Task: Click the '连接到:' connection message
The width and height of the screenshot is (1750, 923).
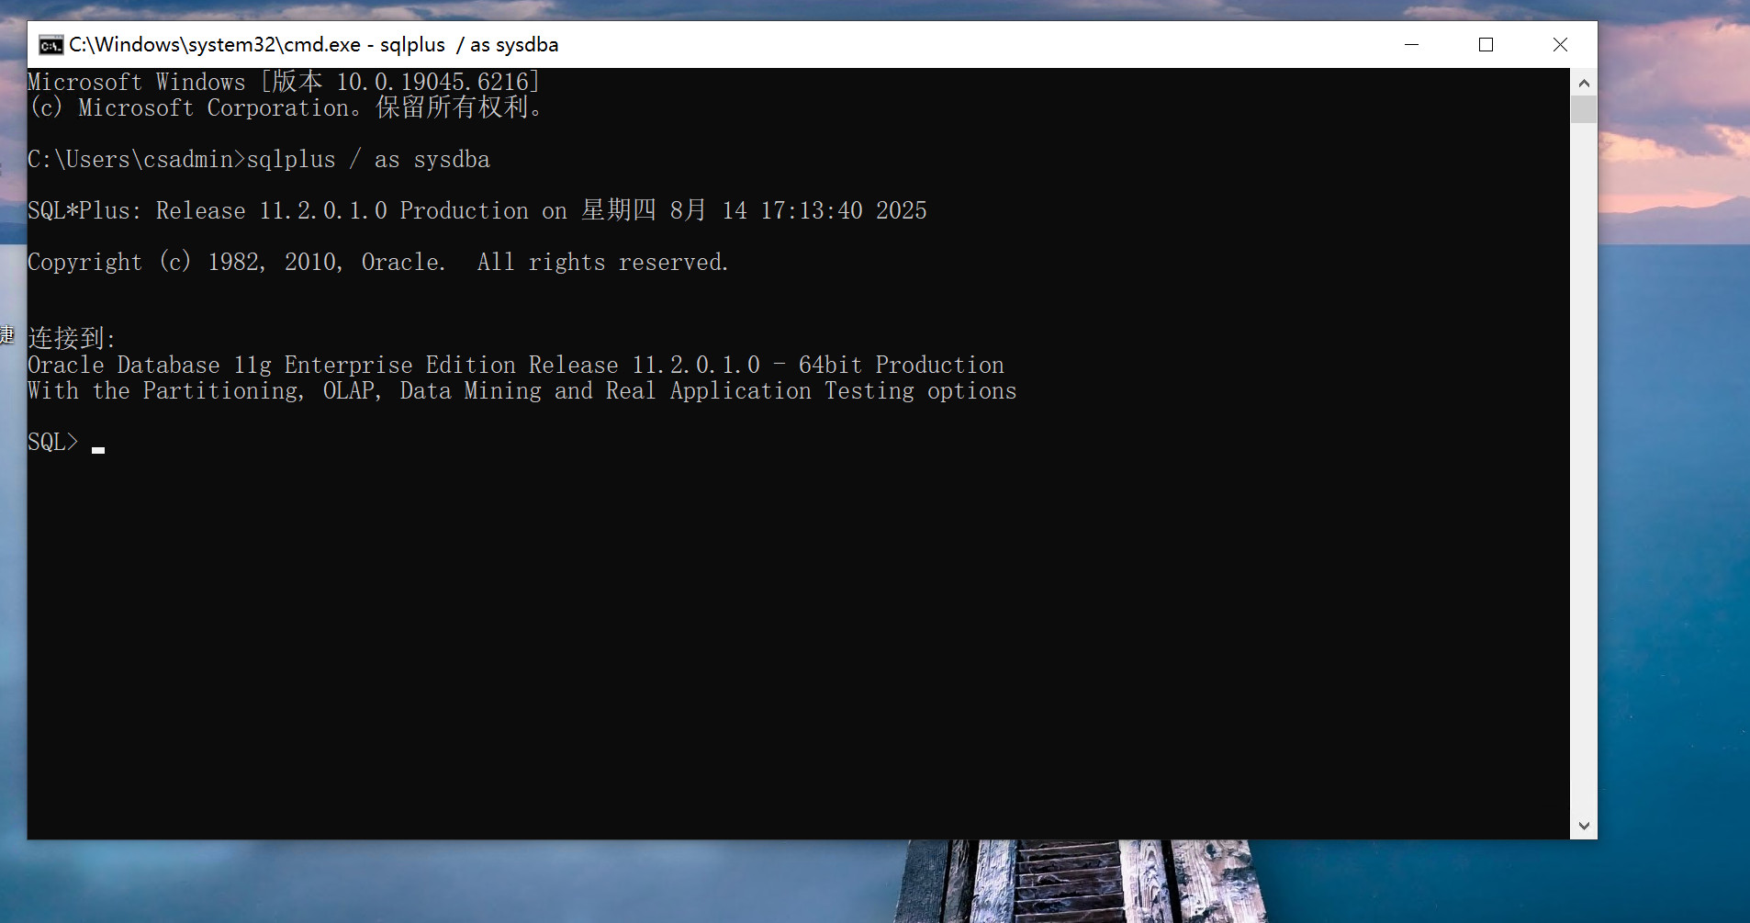Action: pyautogui.click(x=72, y=339)
